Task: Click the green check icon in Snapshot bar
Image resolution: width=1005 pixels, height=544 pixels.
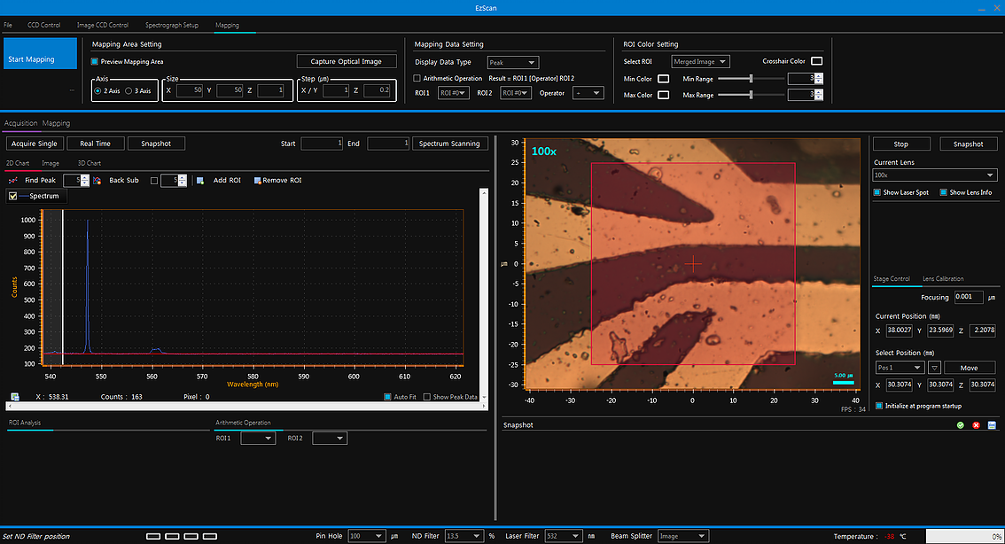Action: (x=960, y=425)
